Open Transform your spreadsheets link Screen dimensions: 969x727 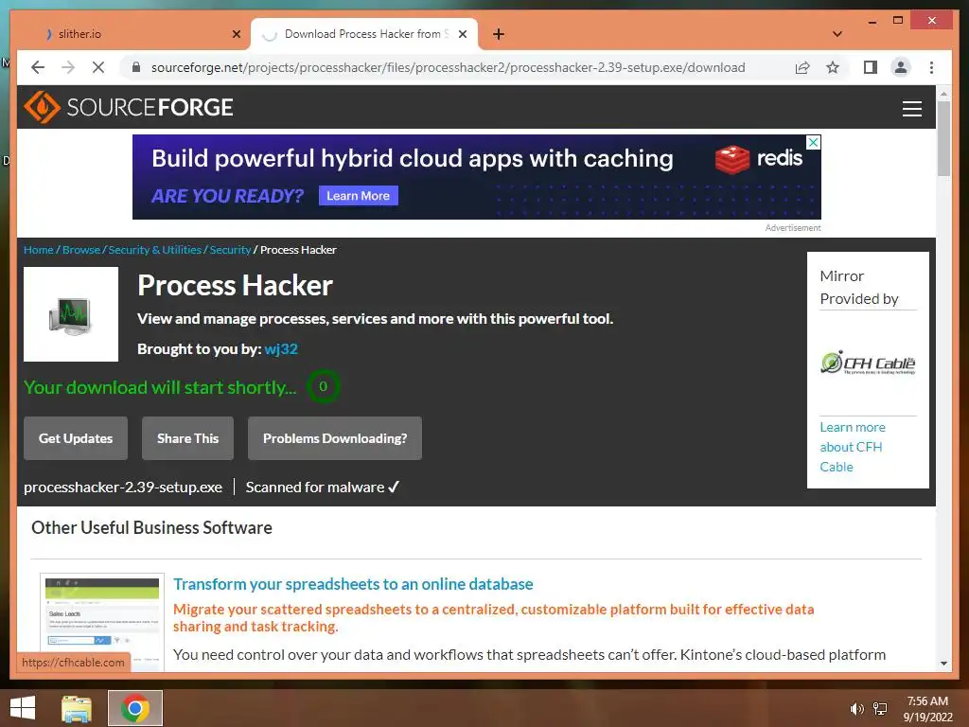[x=353, y=584]
